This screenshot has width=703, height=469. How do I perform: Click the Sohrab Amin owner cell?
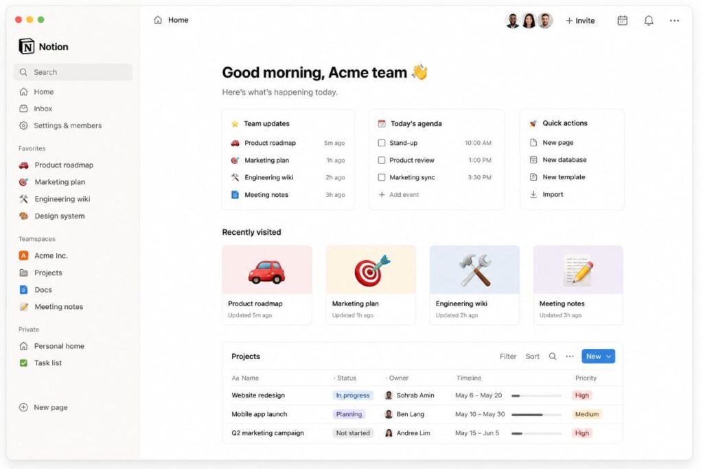tap(410, 396)
